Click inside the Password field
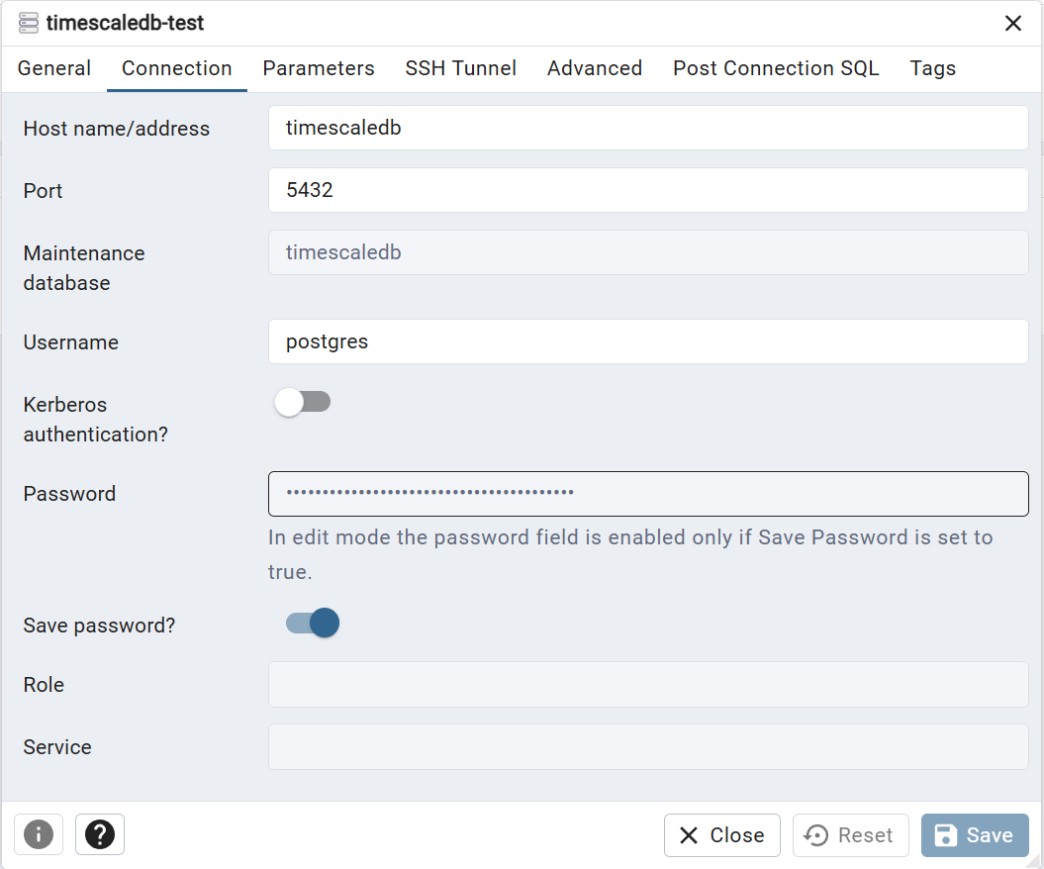 click(648, 493)
